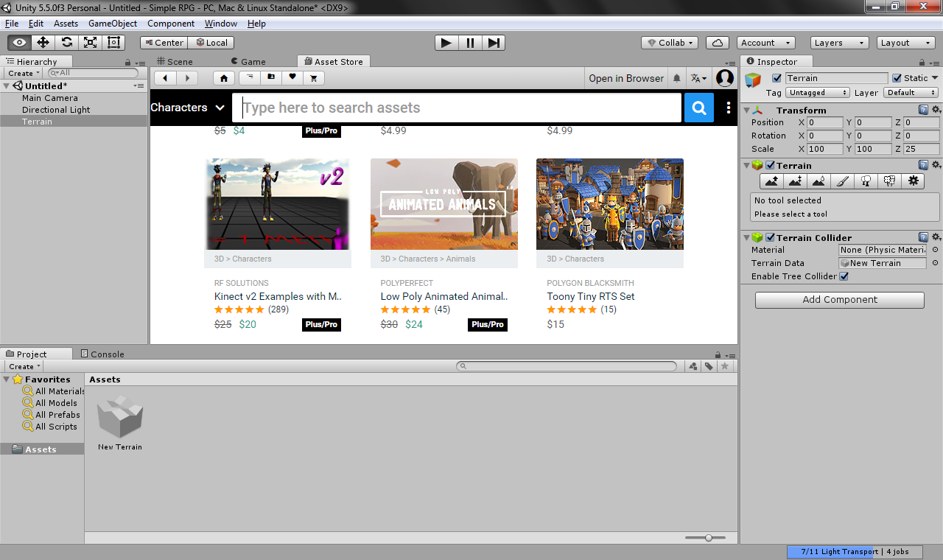The height and width of the screenshot is (560, 943).
Task: Click the Step frame button
Action: (x=494, y=43)
